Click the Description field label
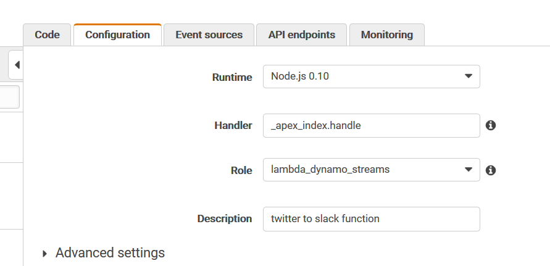Image resolution: width=550 pixels, height=266 pixels. [x=225, y=219]
